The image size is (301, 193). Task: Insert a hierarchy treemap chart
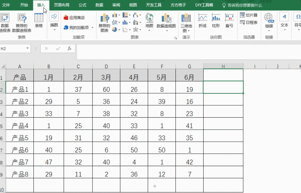point(127,15)
